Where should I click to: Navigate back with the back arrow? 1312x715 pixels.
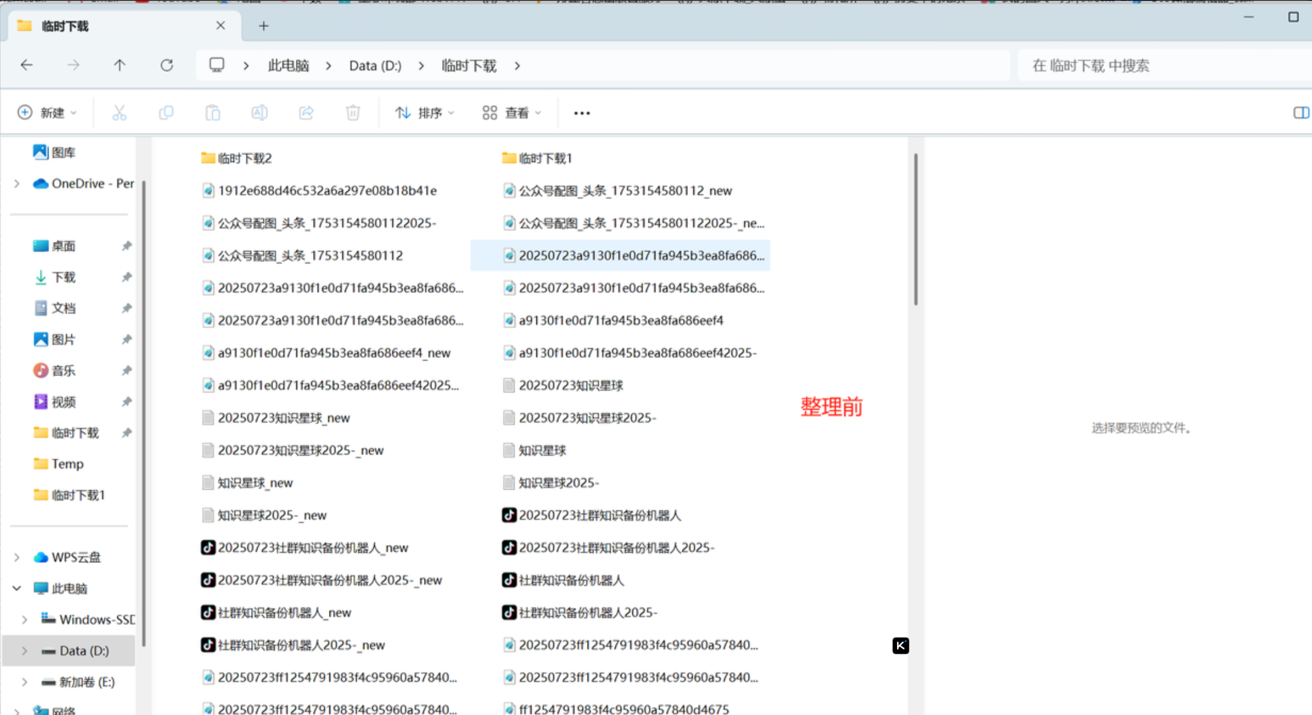tap(27, 65)
